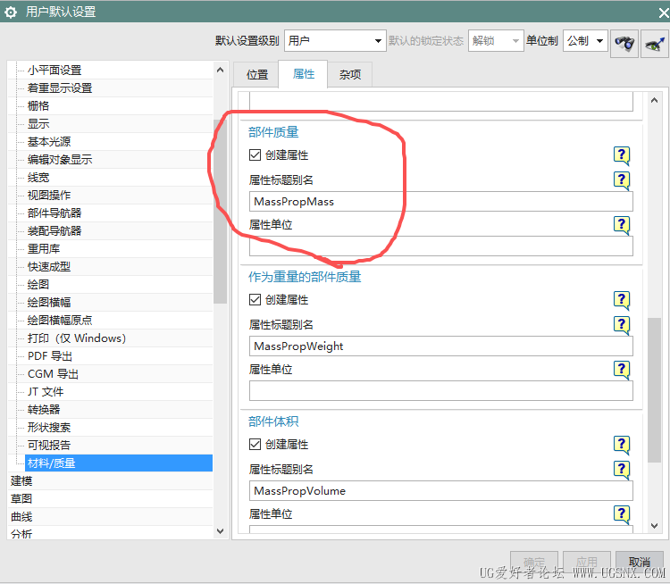Select 部件导航器 in the tree
Viewport: 670px width, 584px height.
coord(54,213)
